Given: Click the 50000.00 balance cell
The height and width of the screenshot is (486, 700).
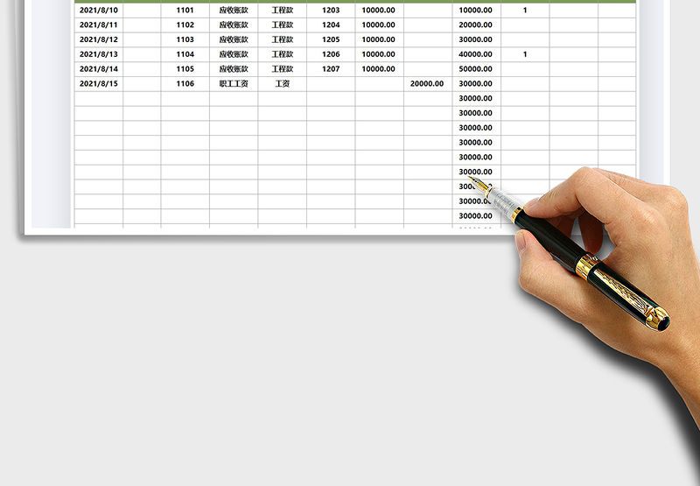Looking at the screenshot, I should tap(476, 69).
